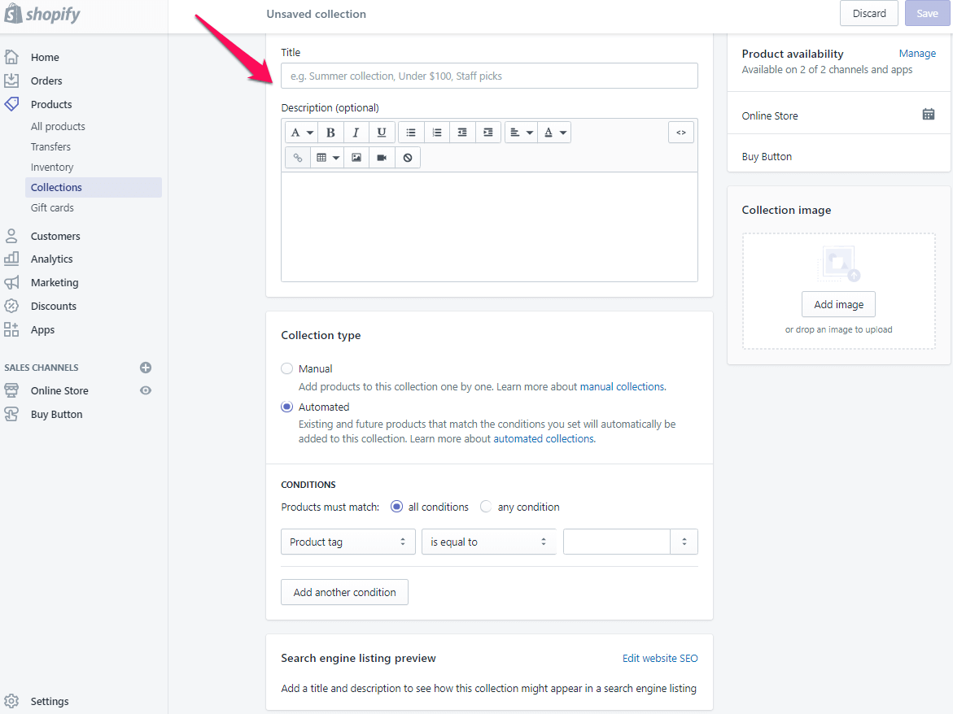Follow the automated collections link
The width and height of the screenshot is (953, 714).
(x=544, y=438)
